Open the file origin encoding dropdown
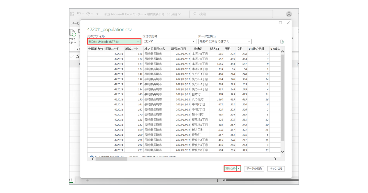 (x=114, y=41)
